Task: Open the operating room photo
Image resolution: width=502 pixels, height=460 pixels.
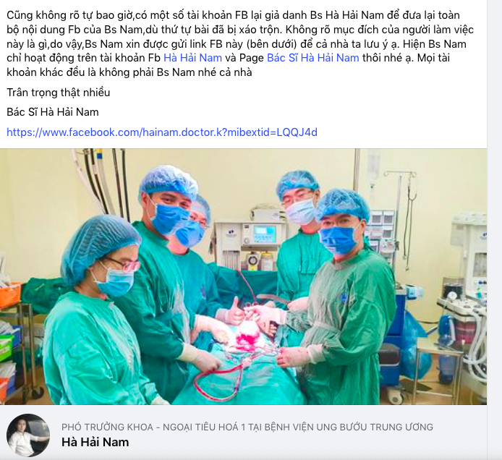Action: pyautogui.click(x=243, y=276)
